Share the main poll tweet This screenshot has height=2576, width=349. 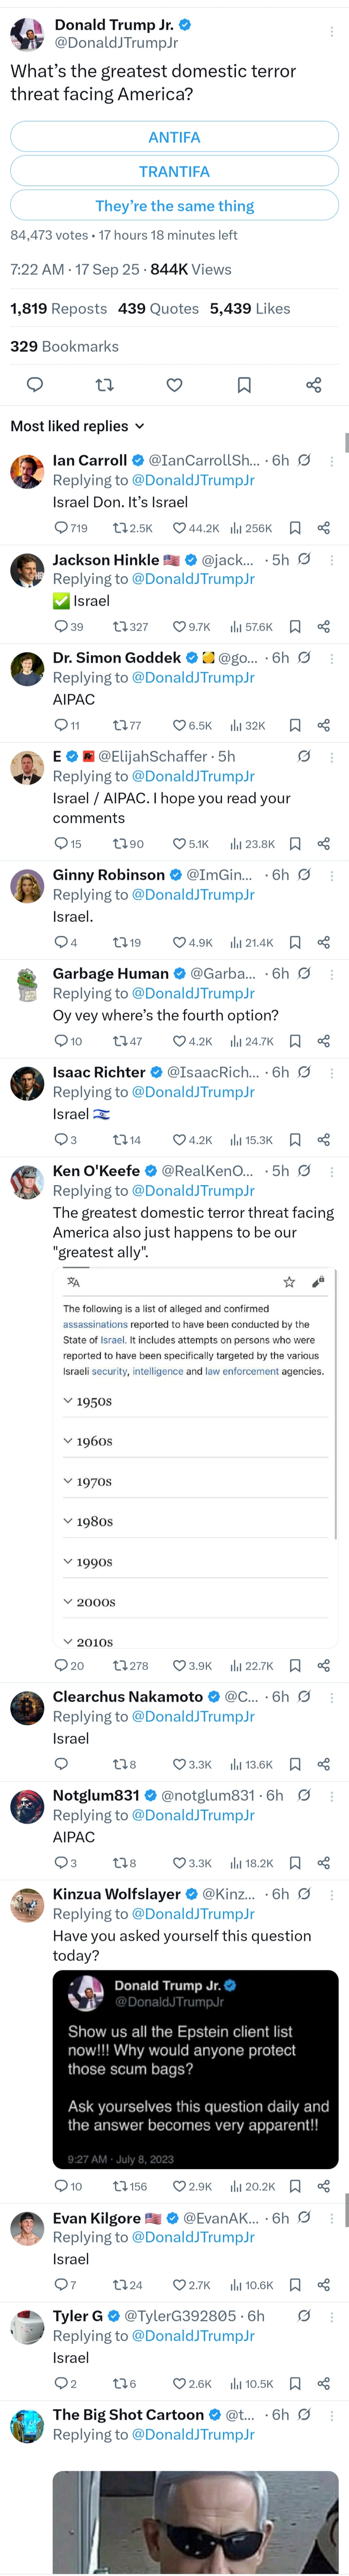(x=313, y=385)
